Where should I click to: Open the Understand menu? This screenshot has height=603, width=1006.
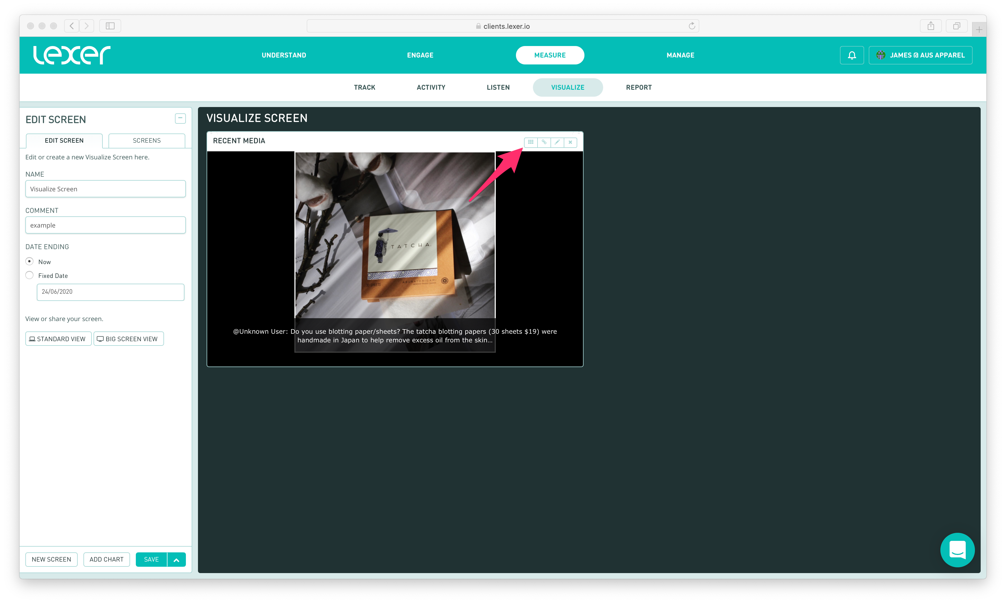click(284, 55)
